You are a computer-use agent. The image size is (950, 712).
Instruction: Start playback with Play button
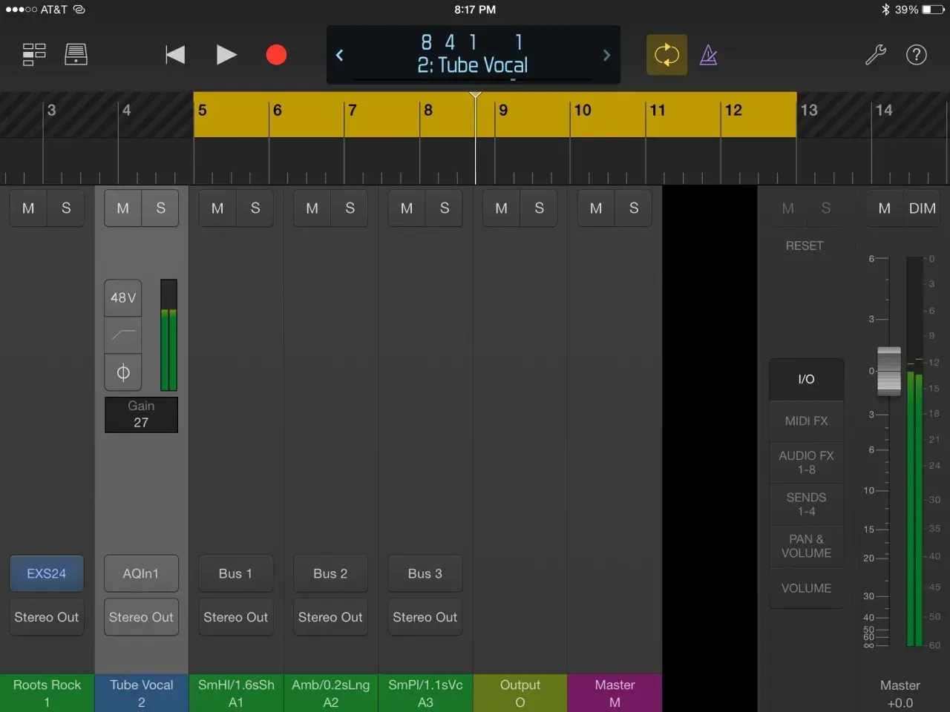(x=226, y=55)
